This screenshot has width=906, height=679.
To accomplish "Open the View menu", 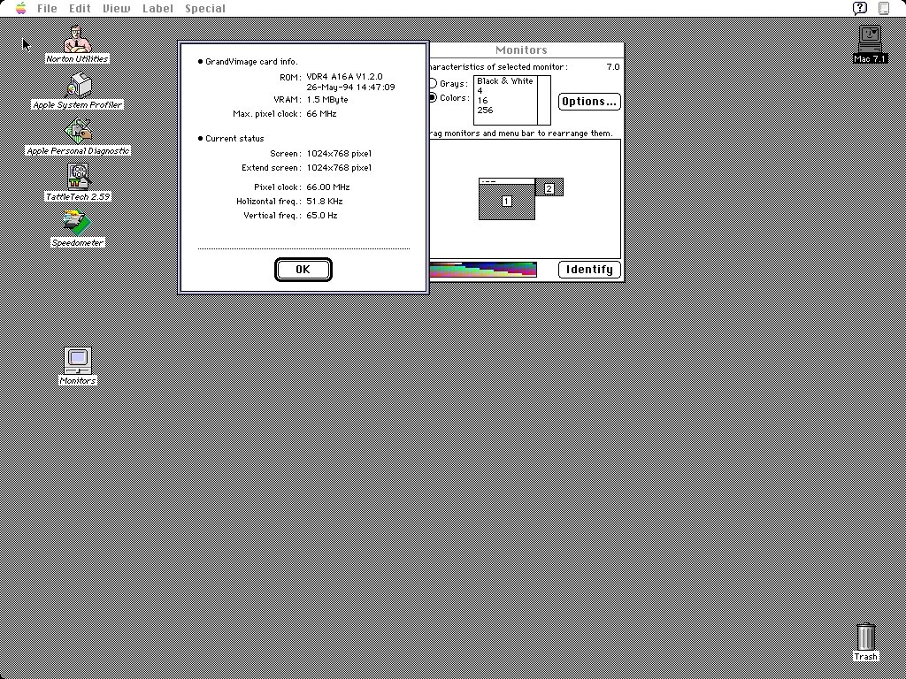I will [117, 9].
